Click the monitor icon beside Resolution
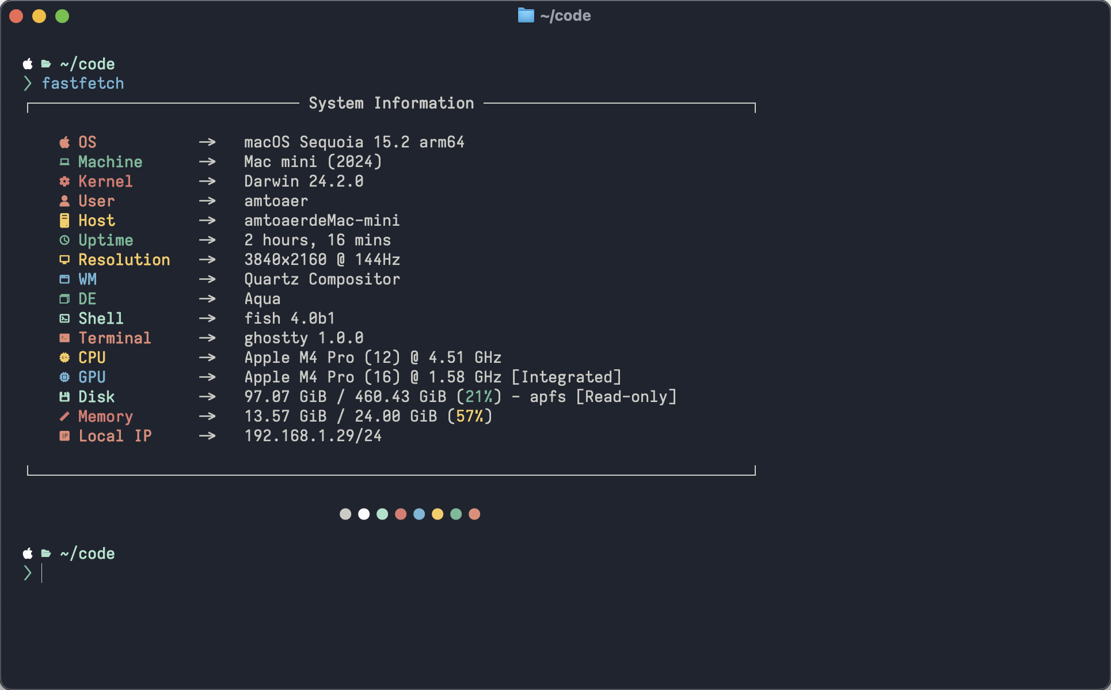 point(64,260)
